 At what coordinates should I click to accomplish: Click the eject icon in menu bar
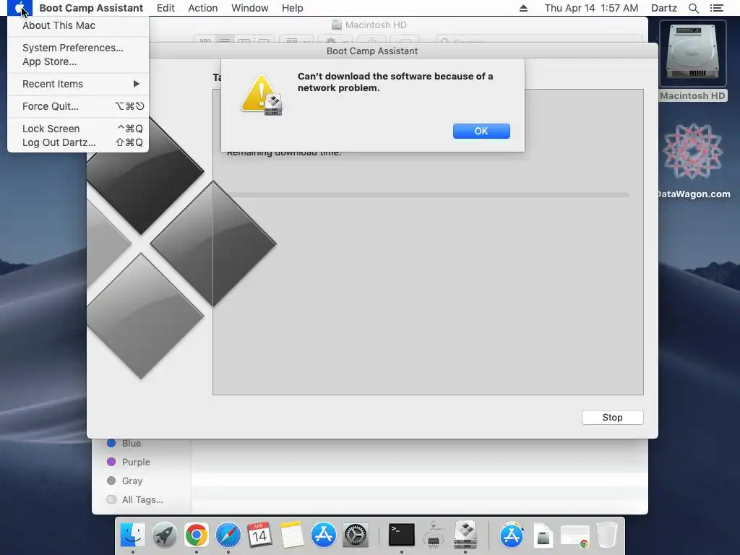[x=523, y=8]
